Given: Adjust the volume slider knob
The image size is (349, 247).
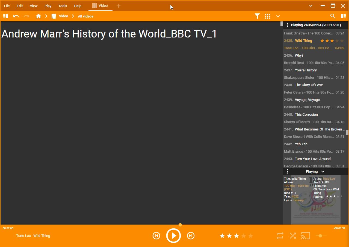Looking at the screenshot, I should (x=320, y=236).
